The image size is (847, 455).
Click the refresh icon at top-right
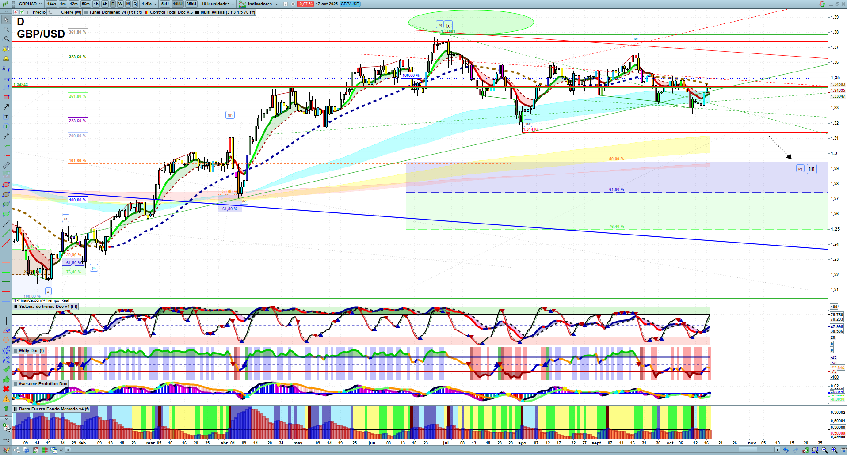coord(822,4)
